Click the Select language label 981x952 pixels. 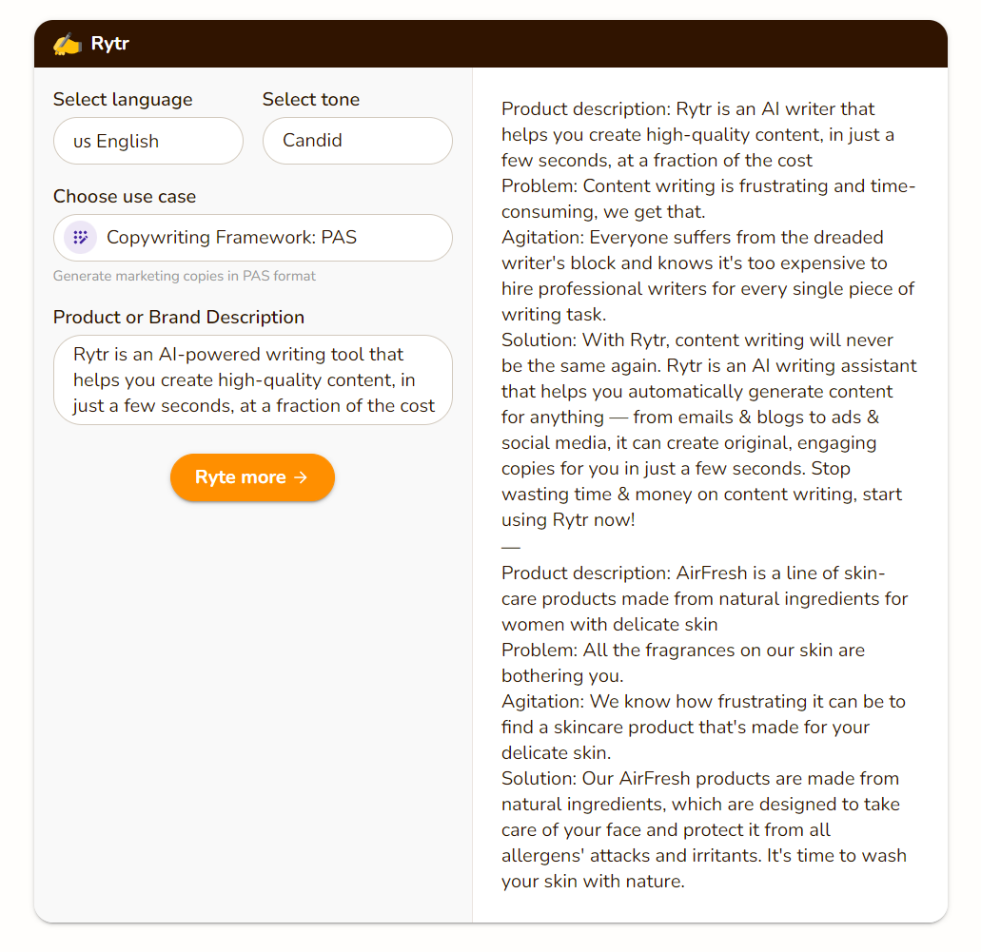[x=123, y=100]
